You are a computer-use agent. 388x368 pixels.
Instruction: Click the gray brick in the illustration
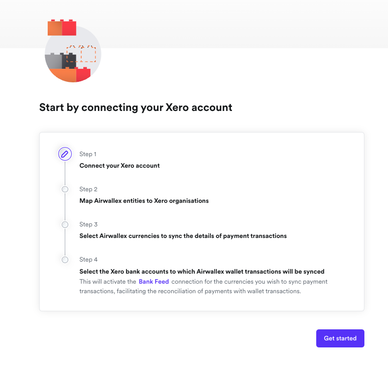(53, 61)
